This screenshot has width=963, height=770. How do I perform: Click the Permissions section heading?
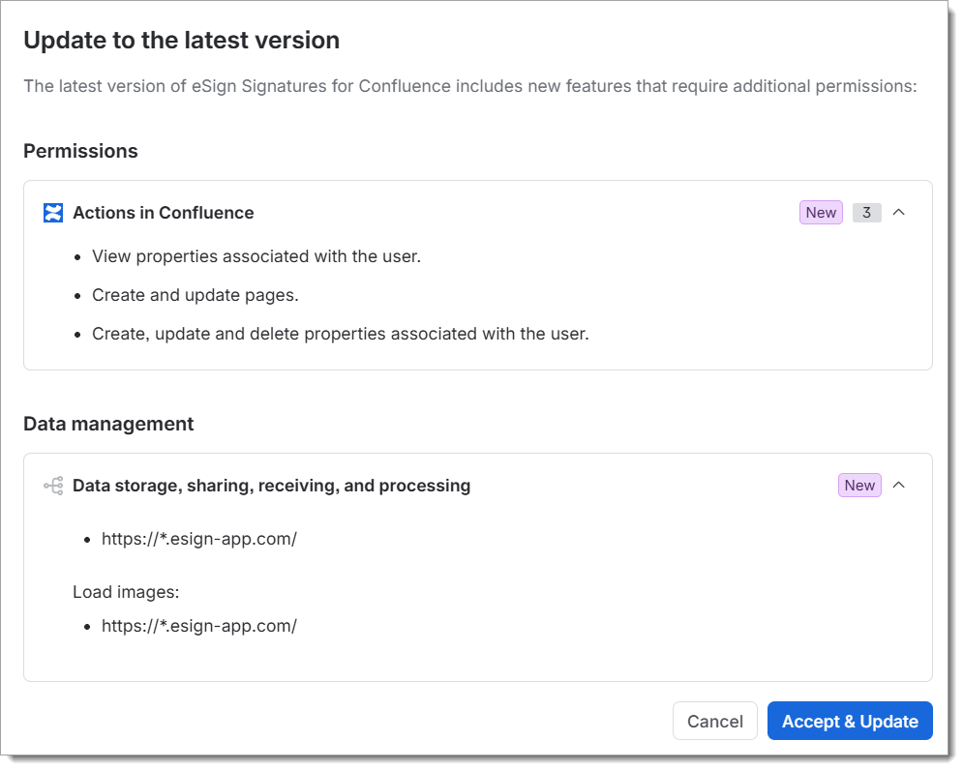point(80,151)
